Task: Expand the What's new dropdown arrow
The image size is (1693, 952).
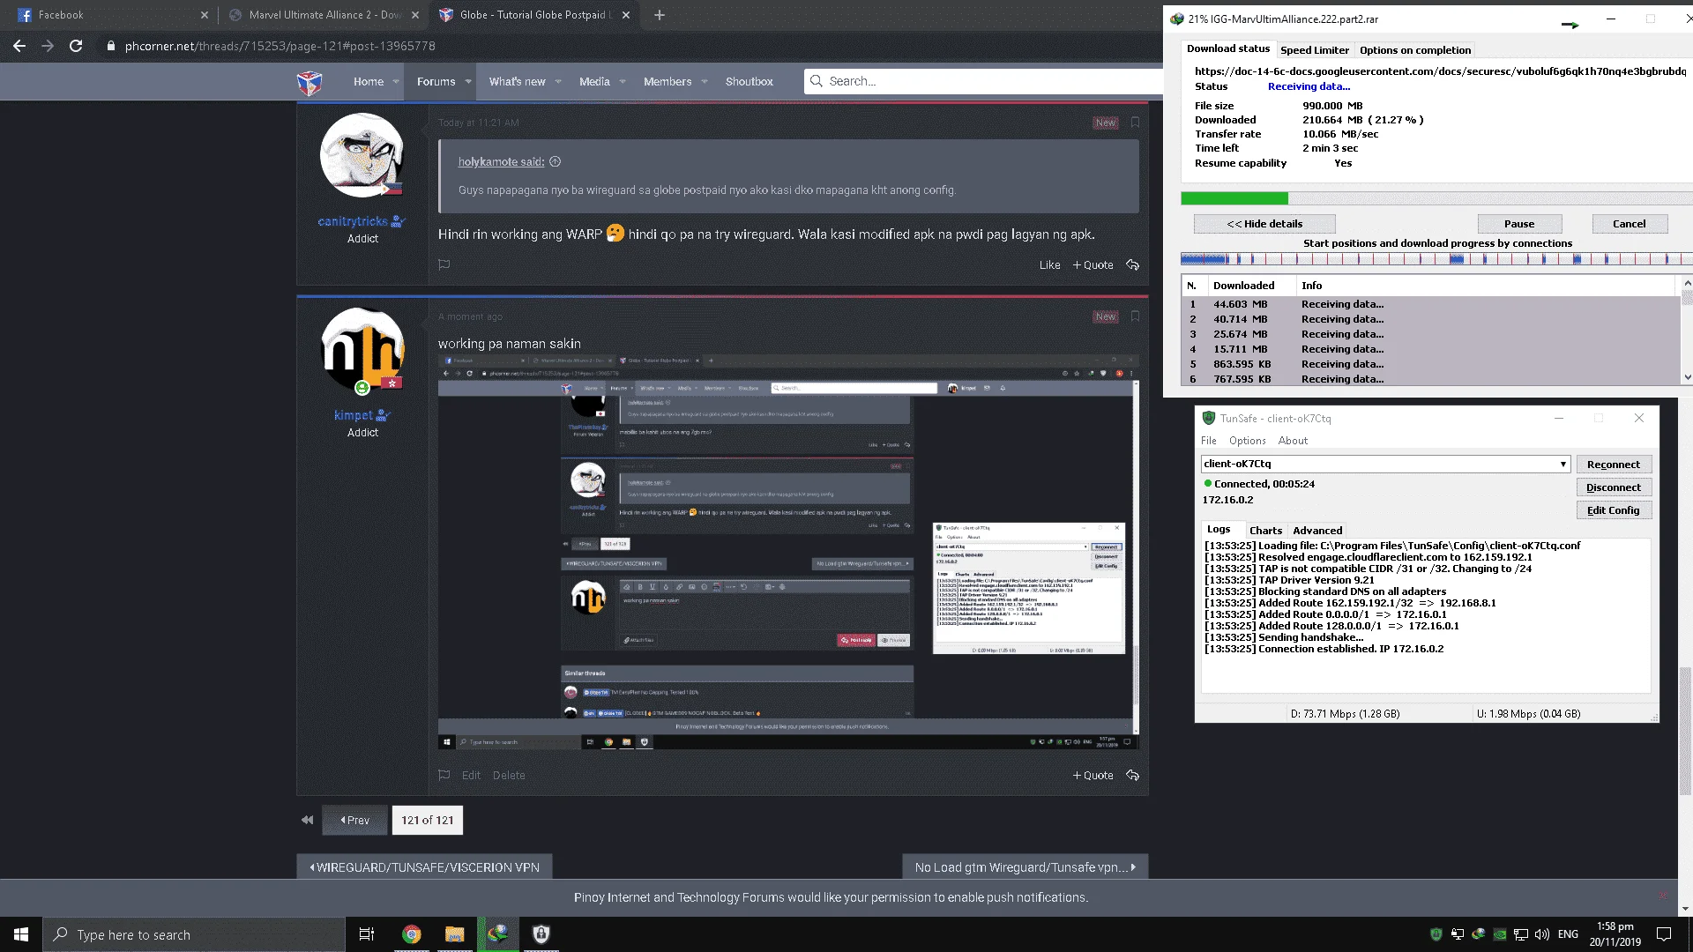Action: click(558, 81)
